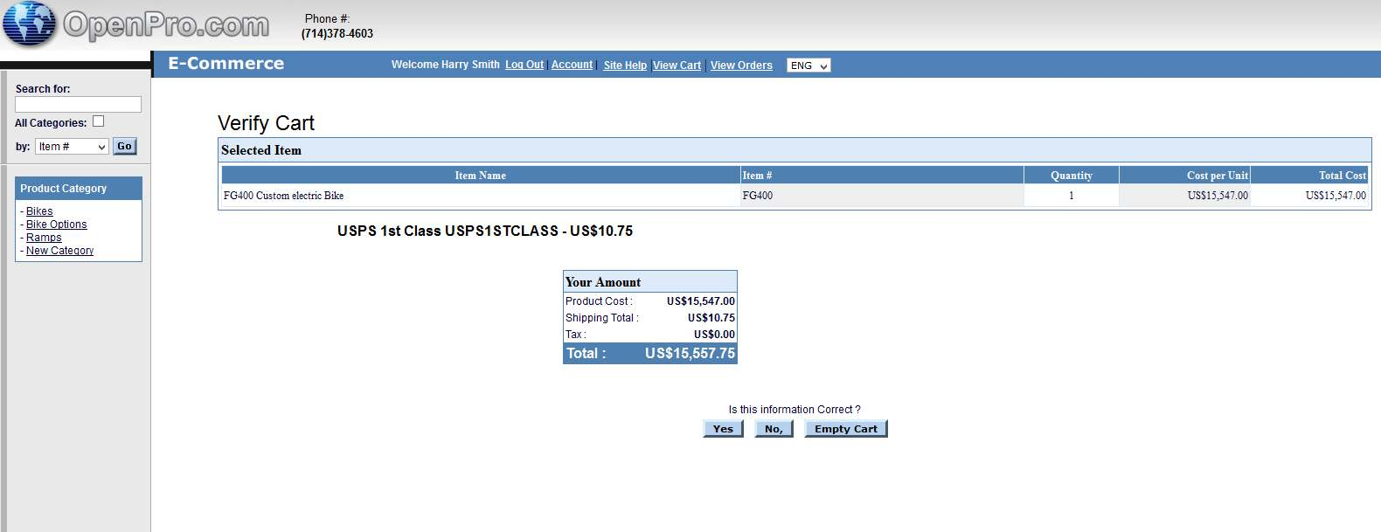
Task: Click in the Search for text field
Action: click(x=78, y=105)
